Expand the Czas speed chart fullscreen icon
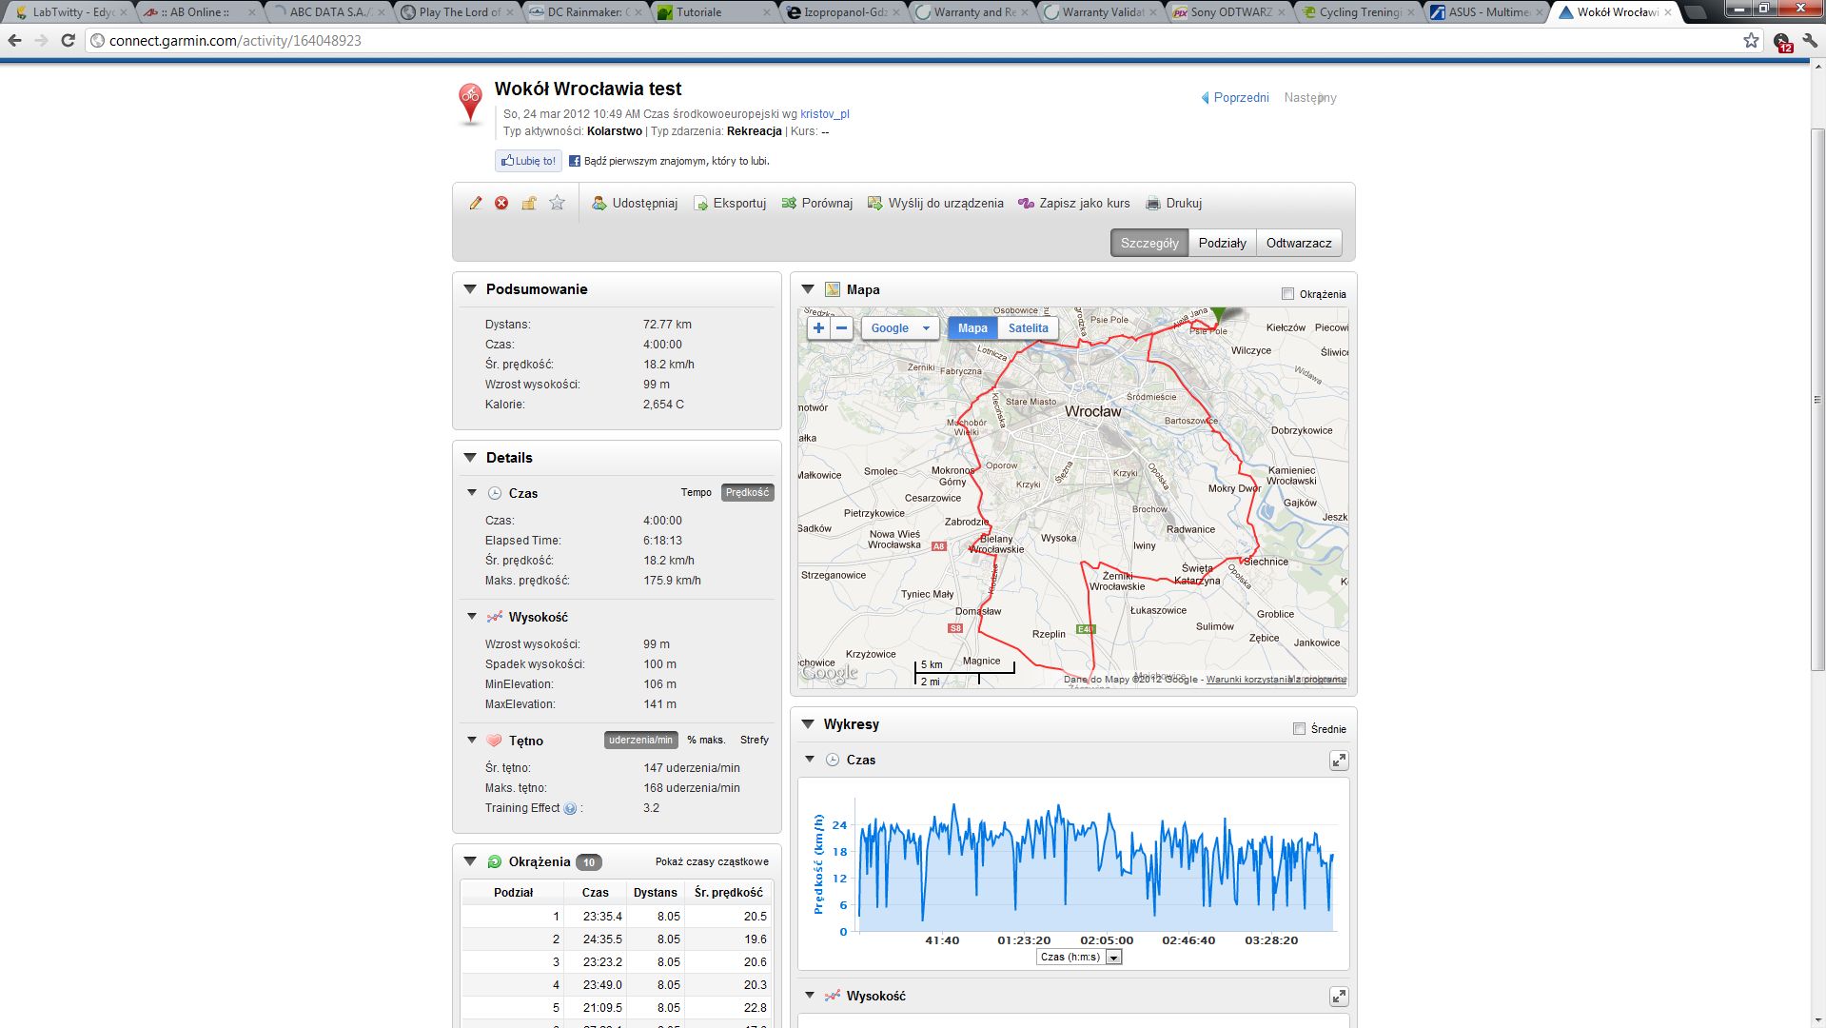The image size is (1826, 1028). tap(1339, 761)
